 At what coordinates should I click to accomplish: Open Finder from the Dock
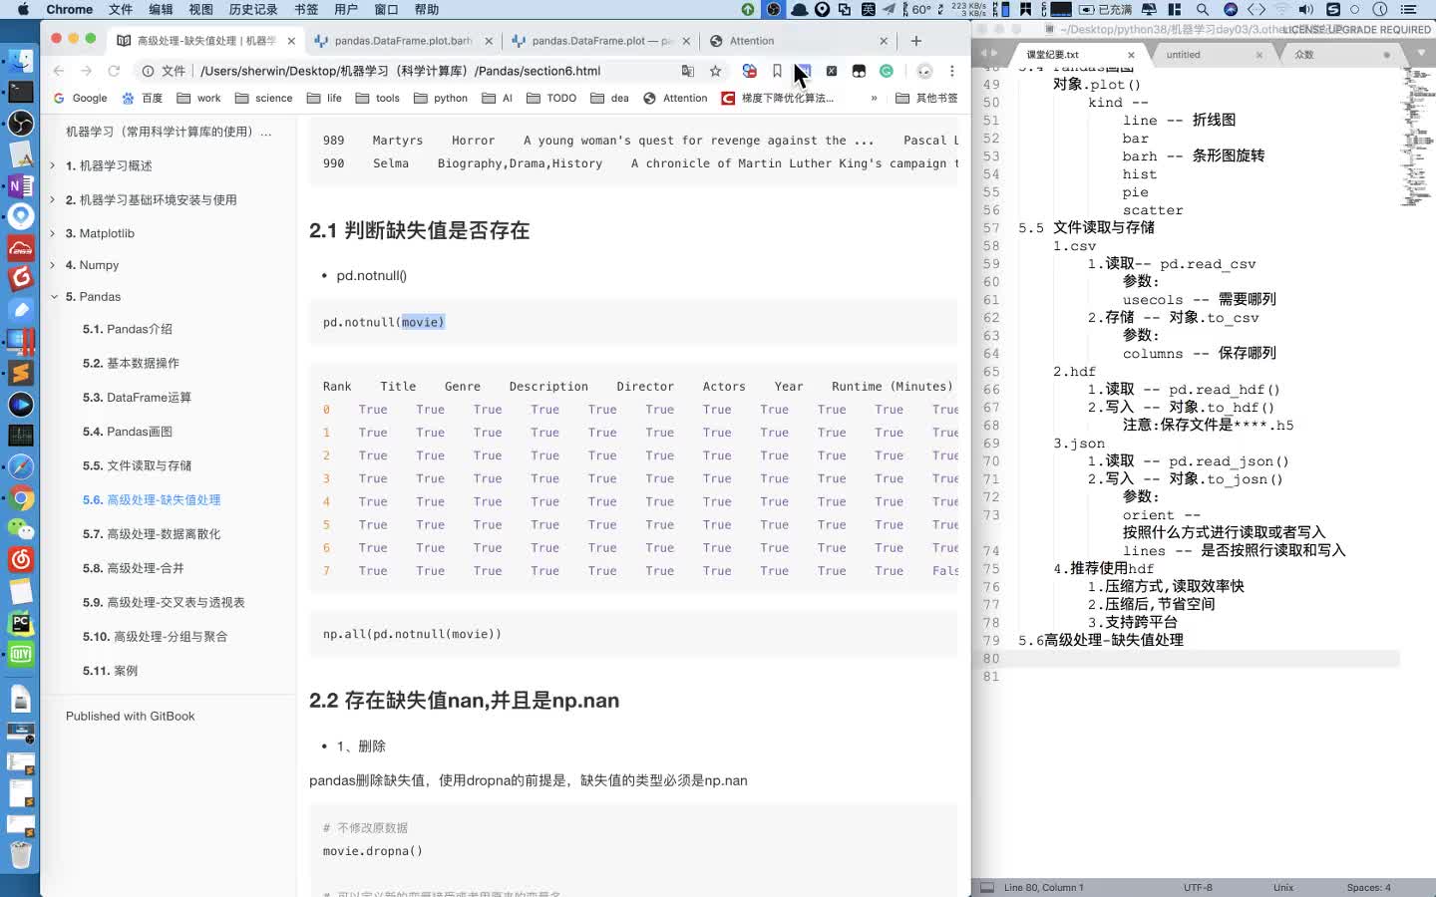click(21, 61)
